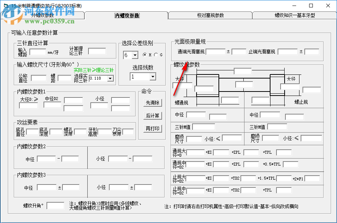The width and height of the screenshot is (337, 223).
Task: Click the 螺纹升角 helix angle field
Action: point(55,205)
